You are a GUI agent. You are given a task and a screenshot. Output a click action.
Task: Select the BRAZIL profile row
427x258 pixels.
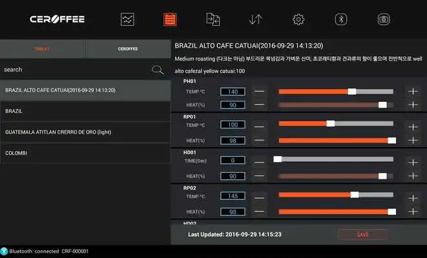[85, 111]
